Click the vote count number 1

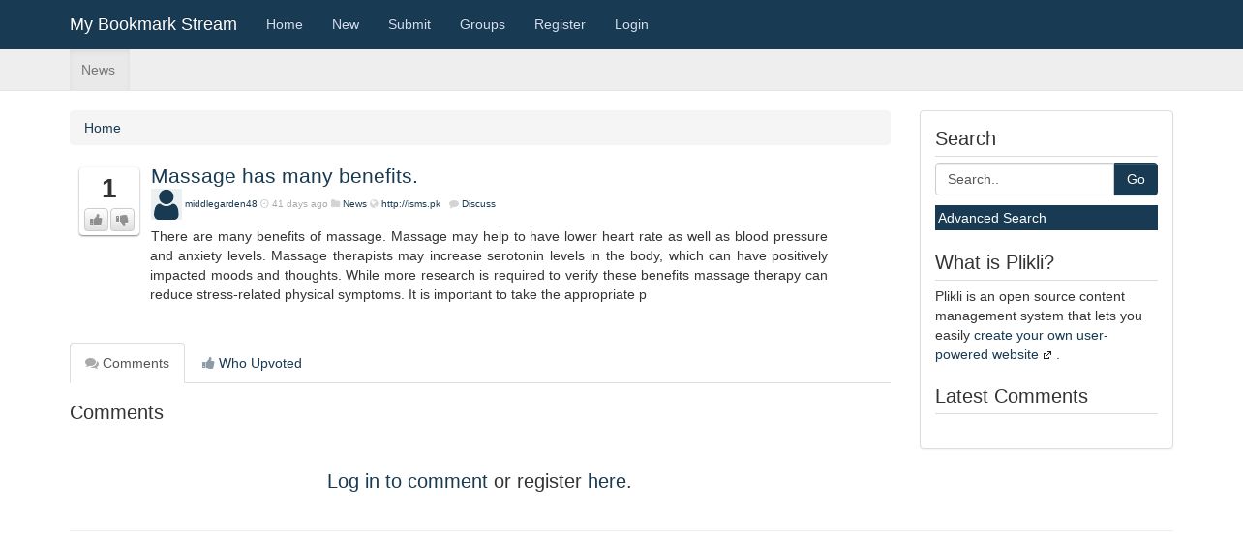click(x=109, y=189)
